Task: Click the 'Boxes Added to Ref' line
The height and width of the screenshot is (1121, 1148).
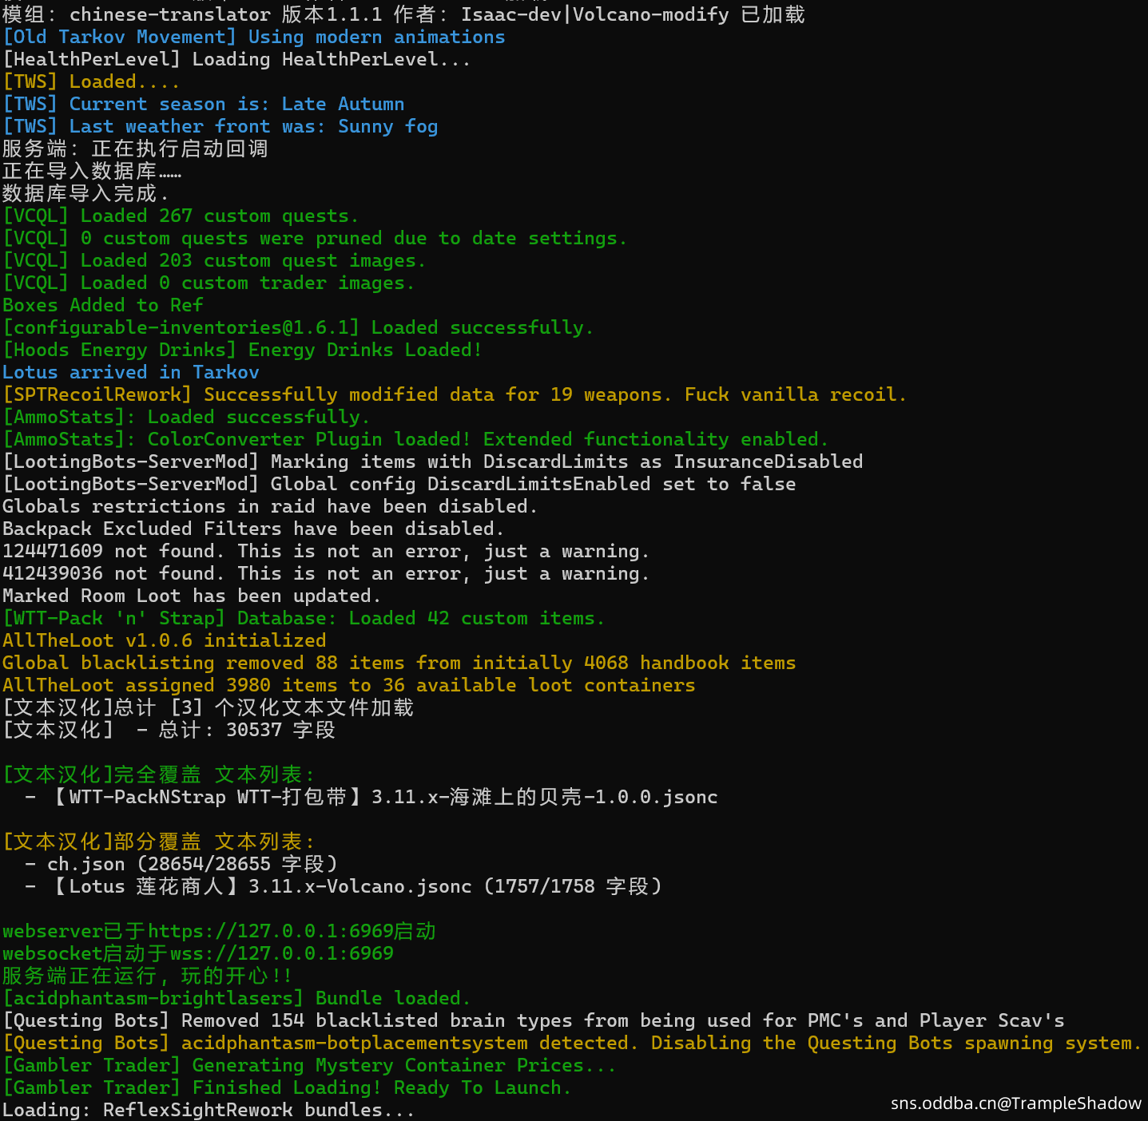Action: (x=103, y=306)
